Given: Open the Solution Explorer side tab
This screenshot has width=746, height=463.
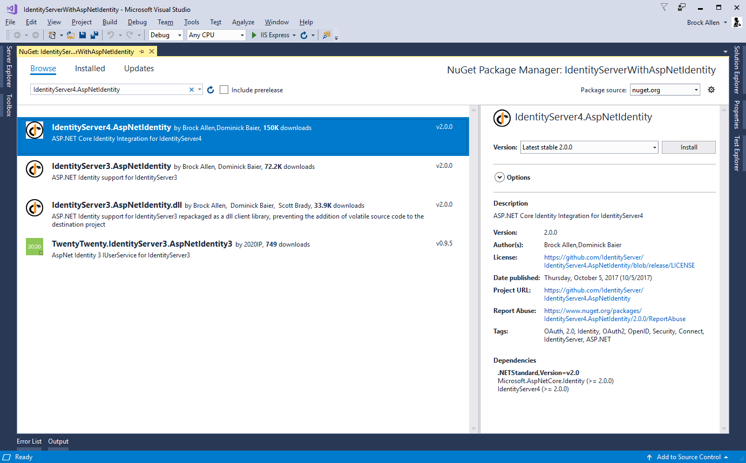Looking at the screenshot, I should pyautogui.click(x=736, y=70).
